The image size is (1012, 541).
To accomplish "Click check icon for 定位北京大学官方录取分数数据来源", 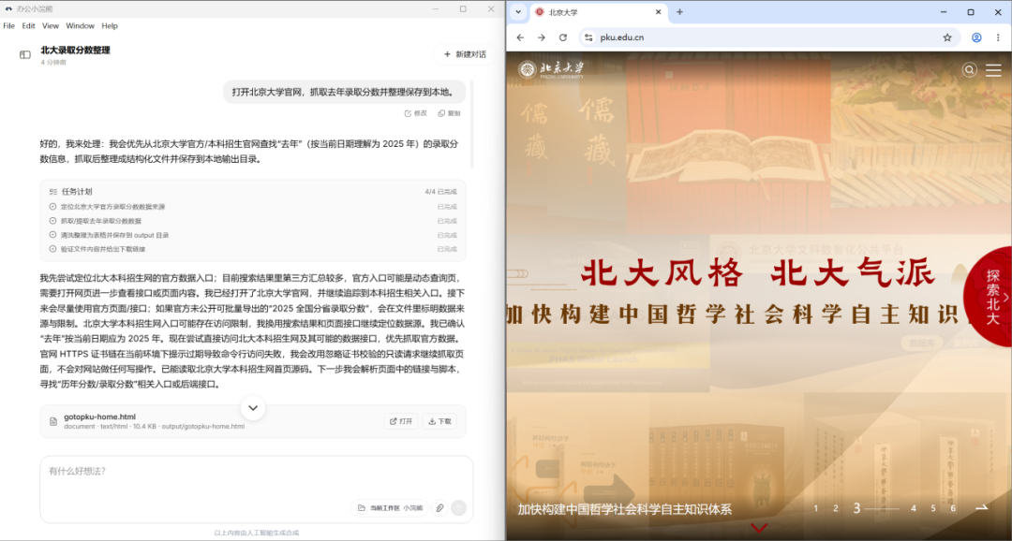I will pos(52,206).
